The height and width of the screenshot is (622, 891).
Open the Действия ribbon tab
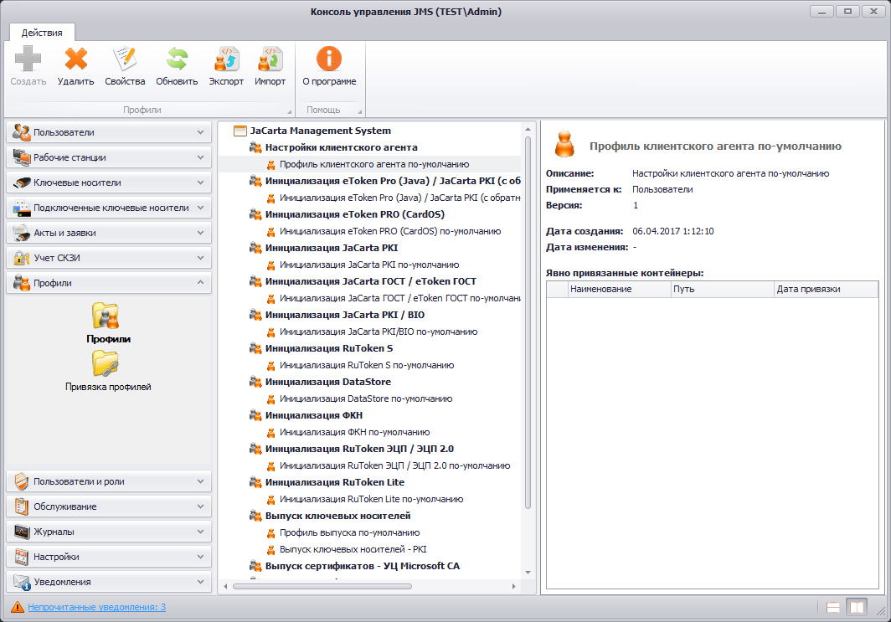[42, 33]
